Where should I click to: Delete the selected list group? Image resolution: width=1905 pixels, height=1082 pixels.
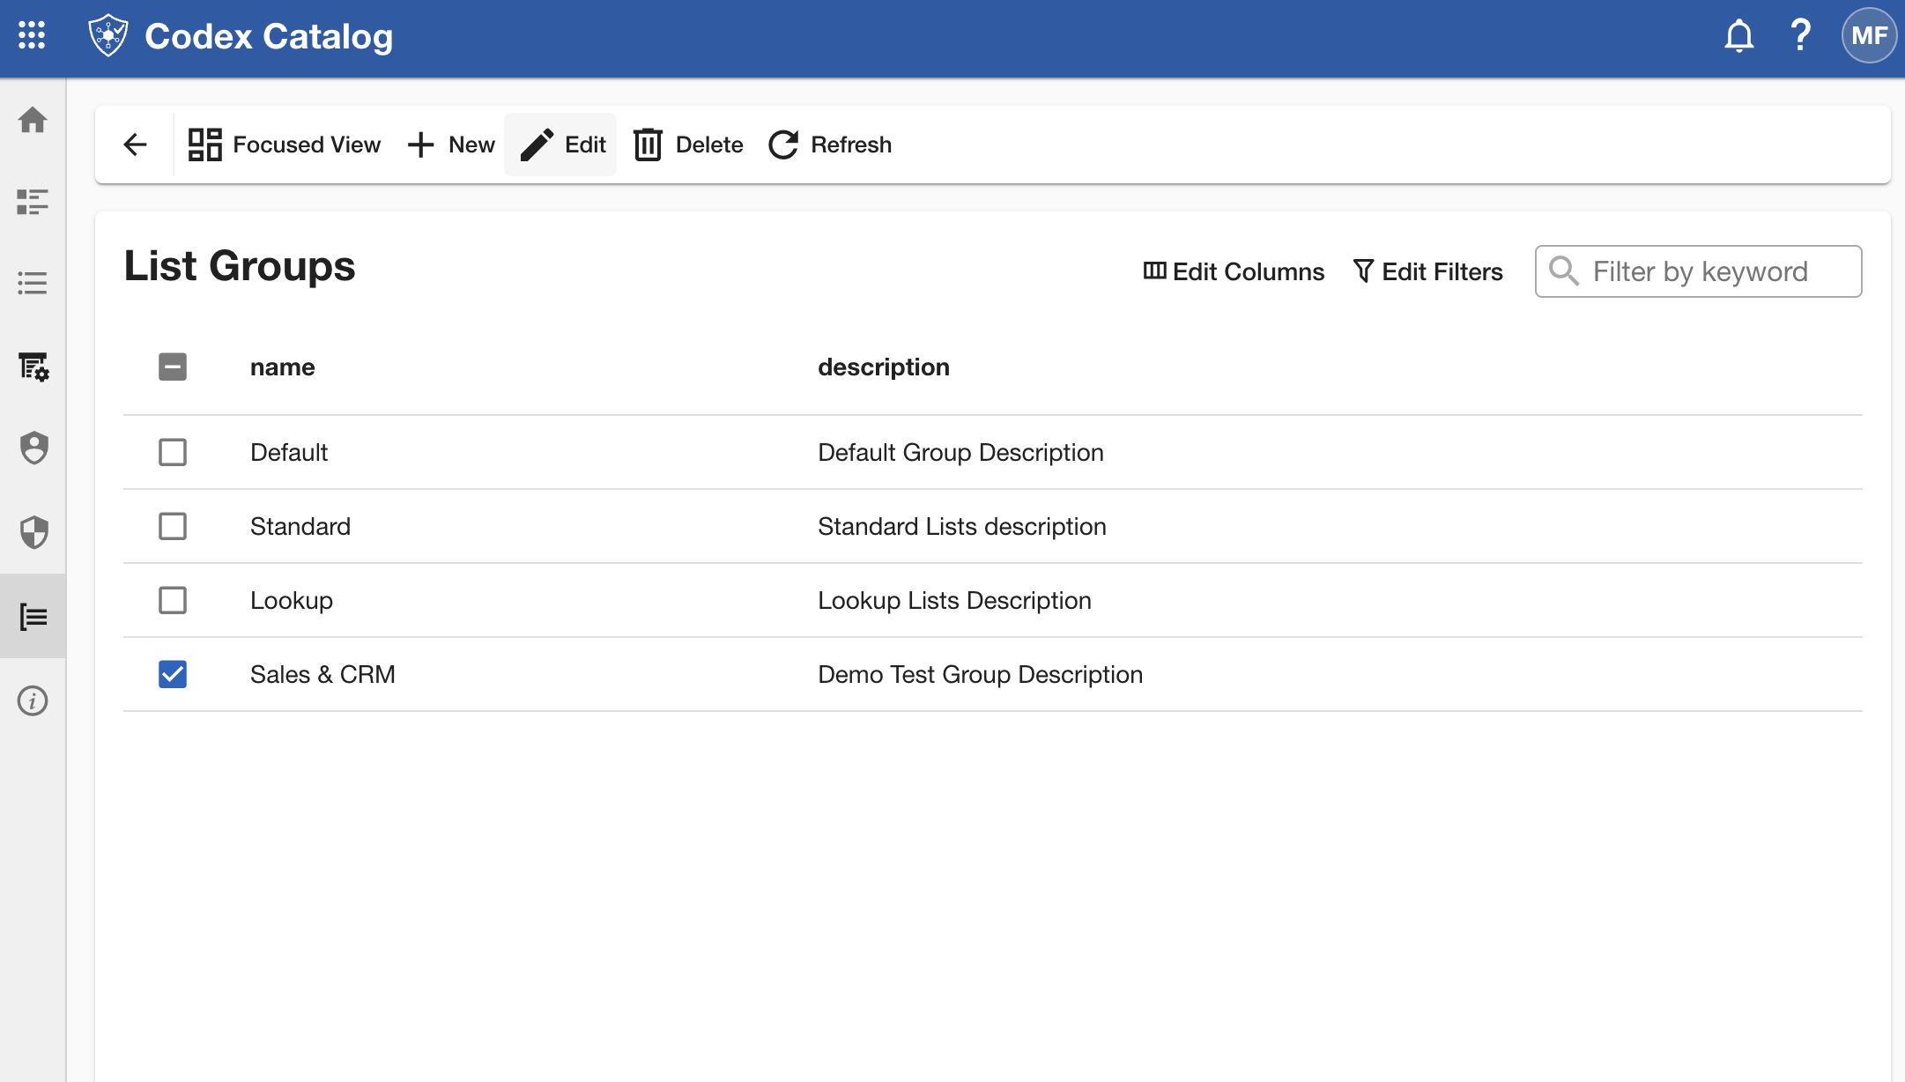tap(688, 145)
